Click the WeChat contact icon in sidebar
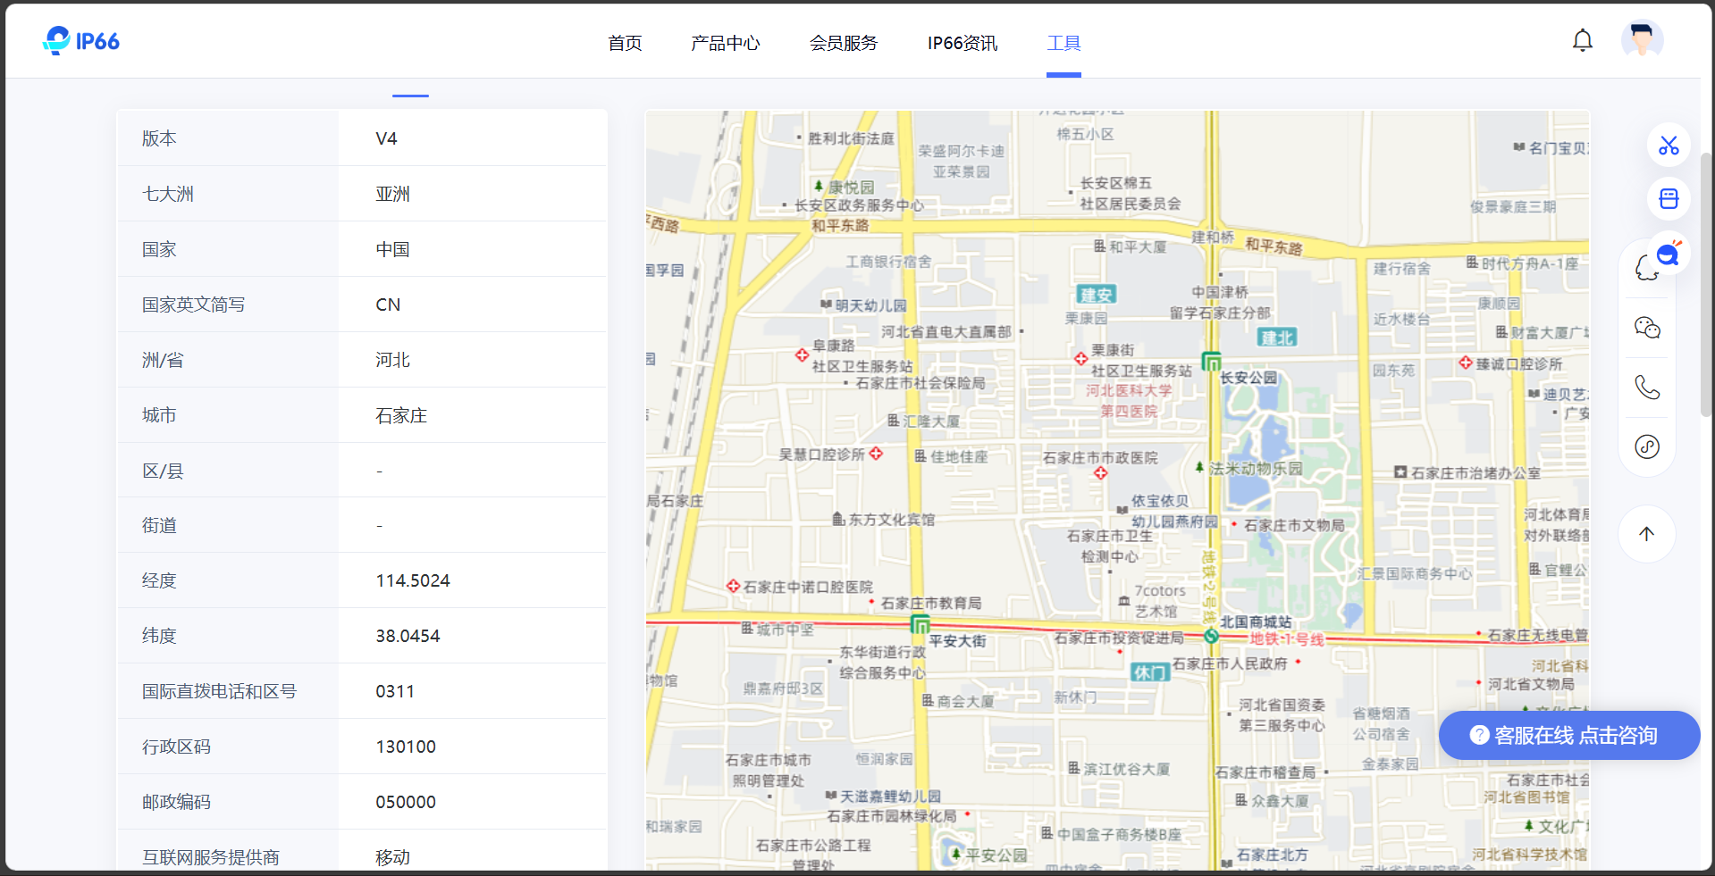 click(1647, 327)
